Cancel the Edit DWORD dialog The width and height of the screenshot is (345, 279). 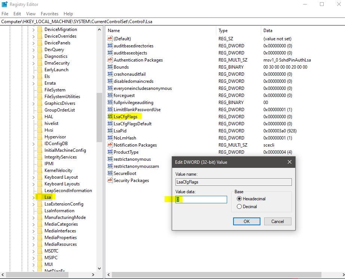pos(277,221)
